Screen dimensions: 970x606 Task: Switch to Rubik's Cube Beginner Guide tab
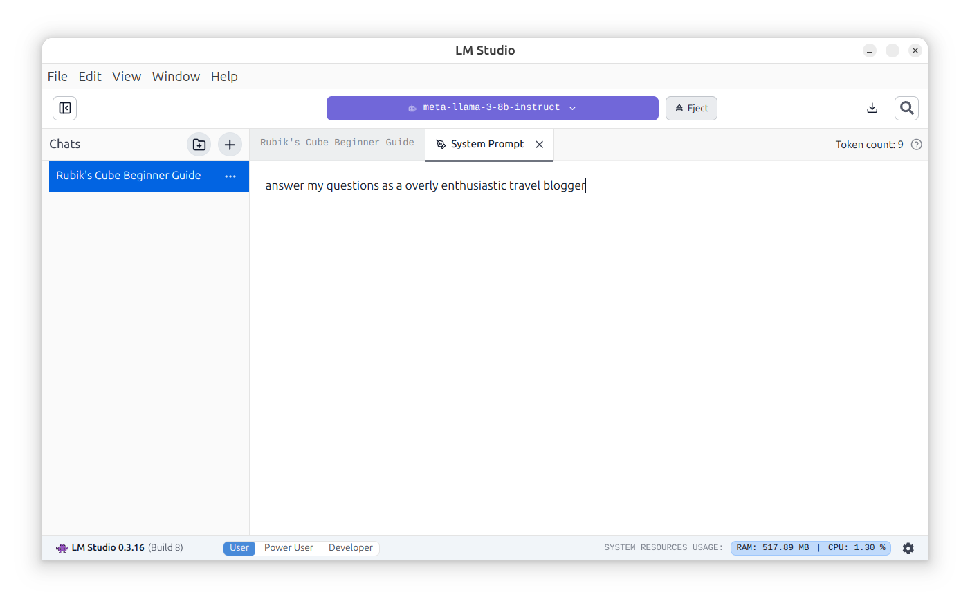tap(337, 143)
